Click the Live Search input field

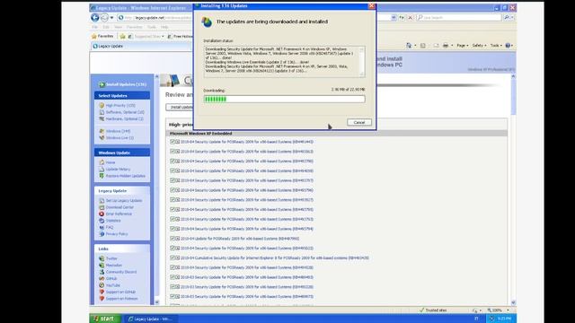tap(459, 17)
